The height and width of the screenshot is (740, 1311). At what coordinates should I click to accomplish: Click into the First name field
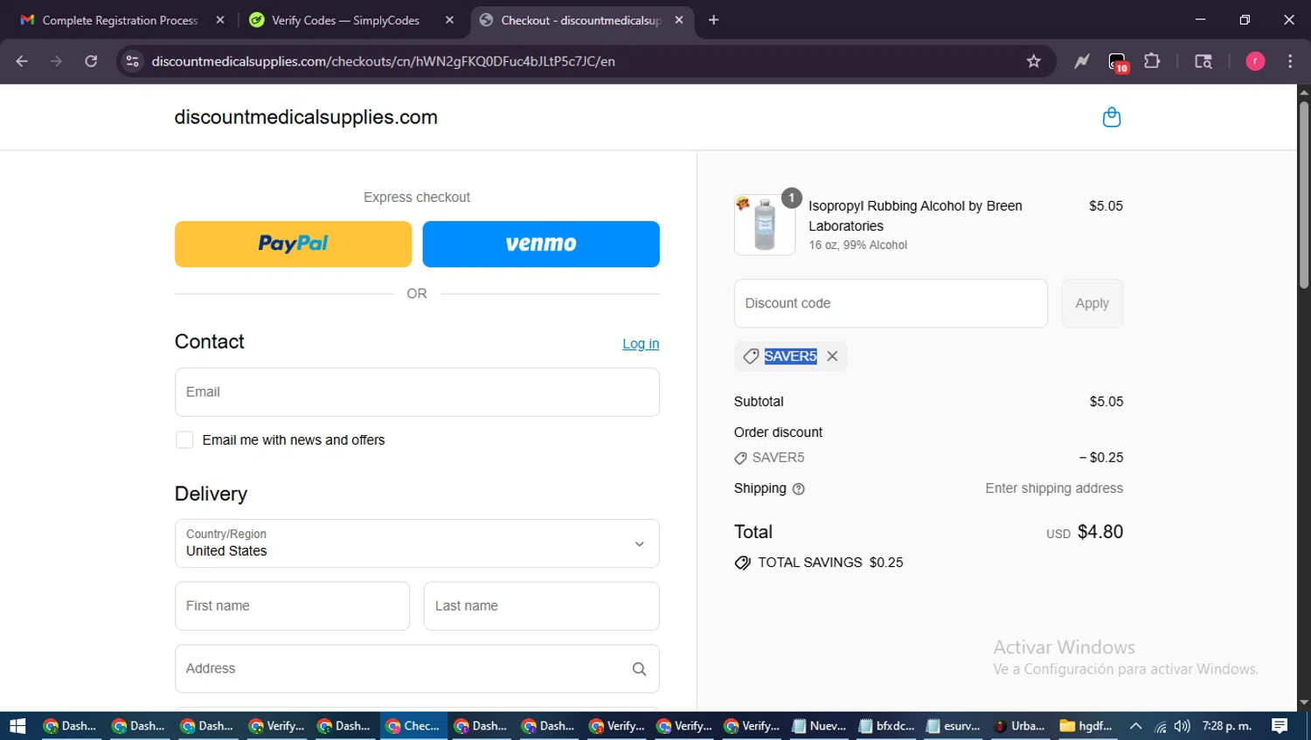[292, 606]
